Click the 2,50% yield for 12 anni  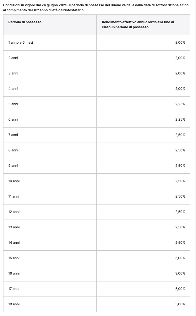(180, 212)
